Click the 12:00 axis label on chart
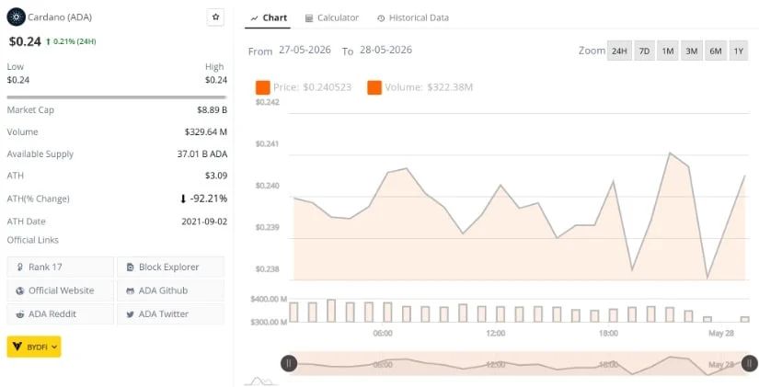 pos(495,334)
